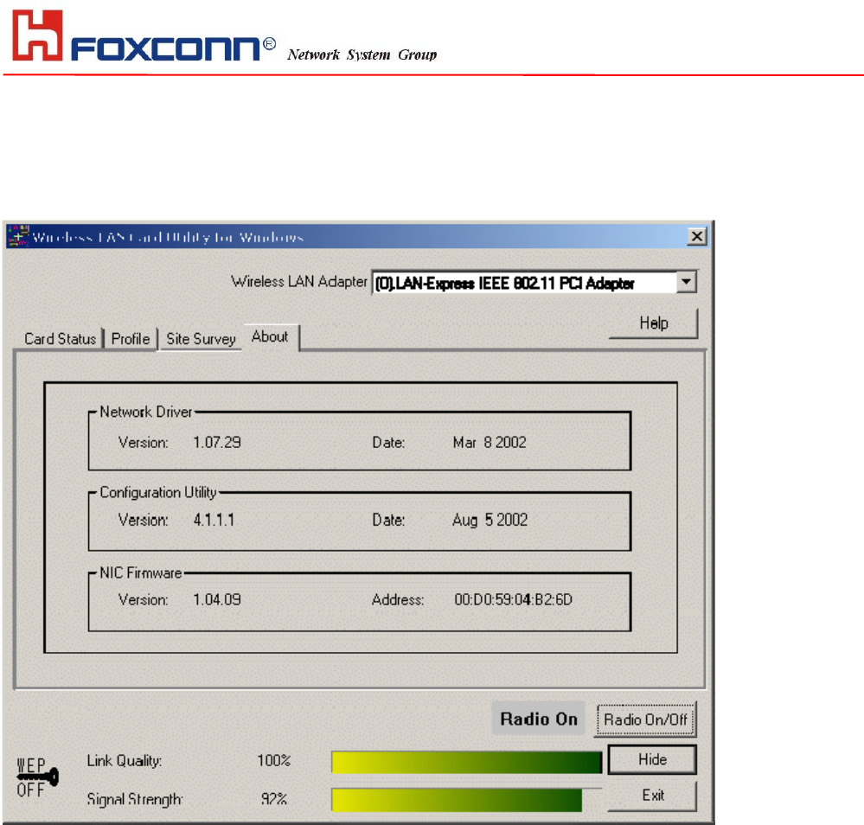The height and width of the screenshot is (825, 864).
Task: Open the Wireless LAN Adapter dropdown arrow
Action: (x=687, y=282)
